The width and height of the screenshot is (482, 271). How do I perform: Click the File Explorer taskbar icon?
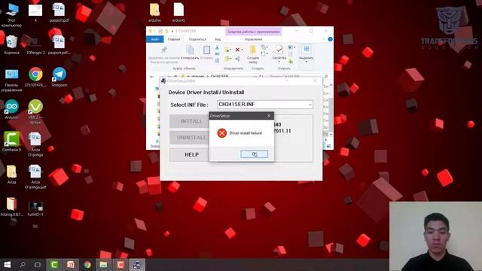click(x=104, y=264)
